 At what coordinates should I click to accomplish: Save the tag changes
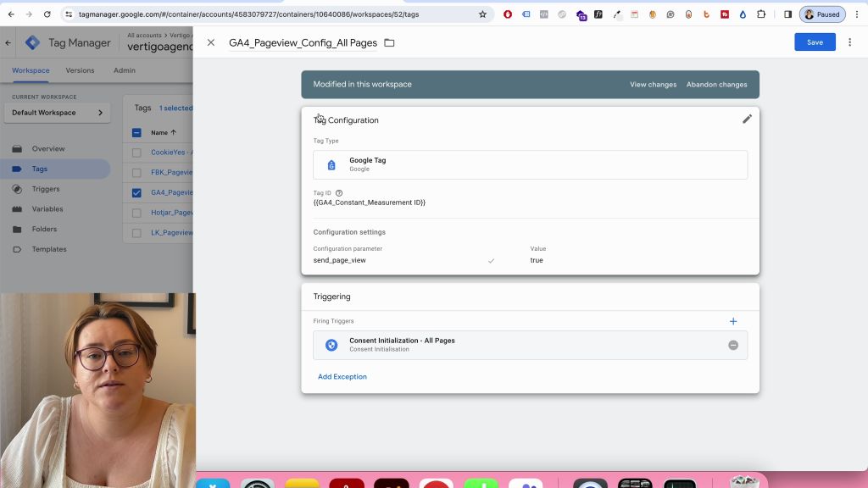tap(815, 42)
